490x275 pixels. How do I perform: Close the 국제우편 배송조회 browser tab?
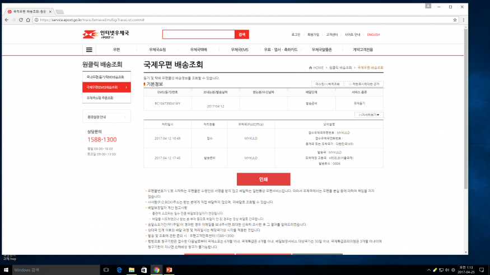click(50, 12)
